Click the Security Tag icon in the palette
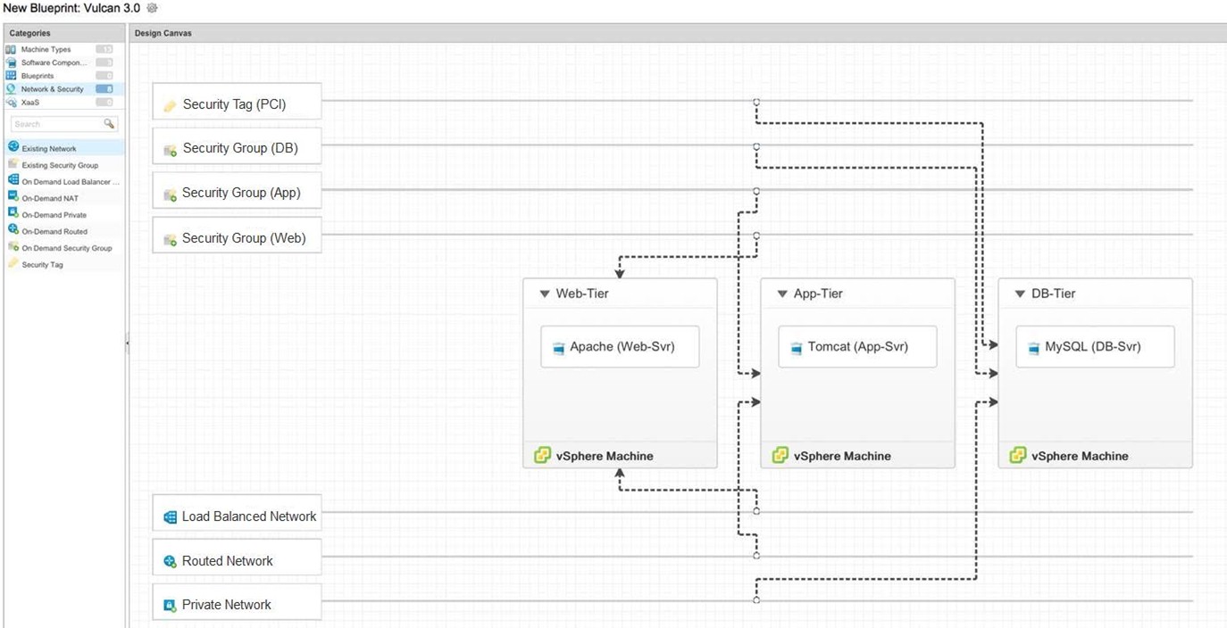The width and height of the screenshot is (1227, 628). click(12, 264)
